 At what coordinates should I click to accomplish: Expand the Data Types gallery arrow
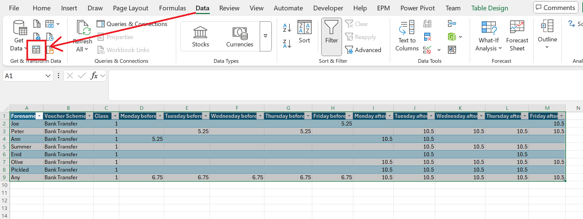[x=265, y=36]
